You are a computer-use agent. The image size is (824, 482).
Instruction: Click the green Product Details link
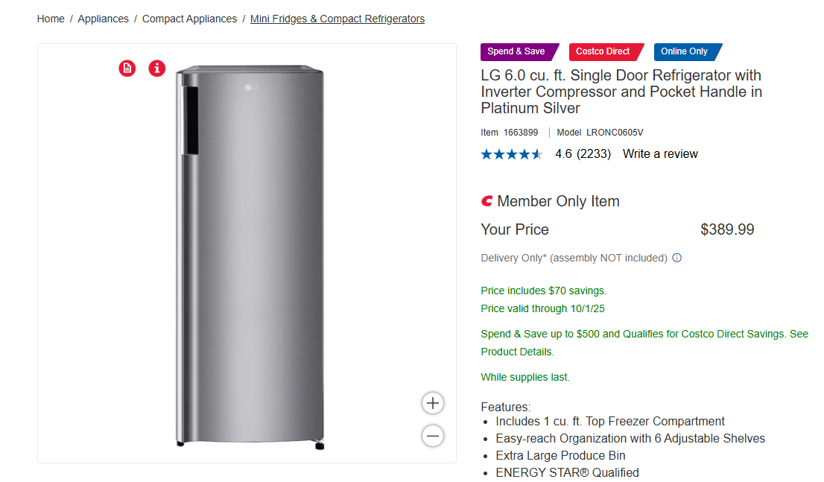(517, 352)
